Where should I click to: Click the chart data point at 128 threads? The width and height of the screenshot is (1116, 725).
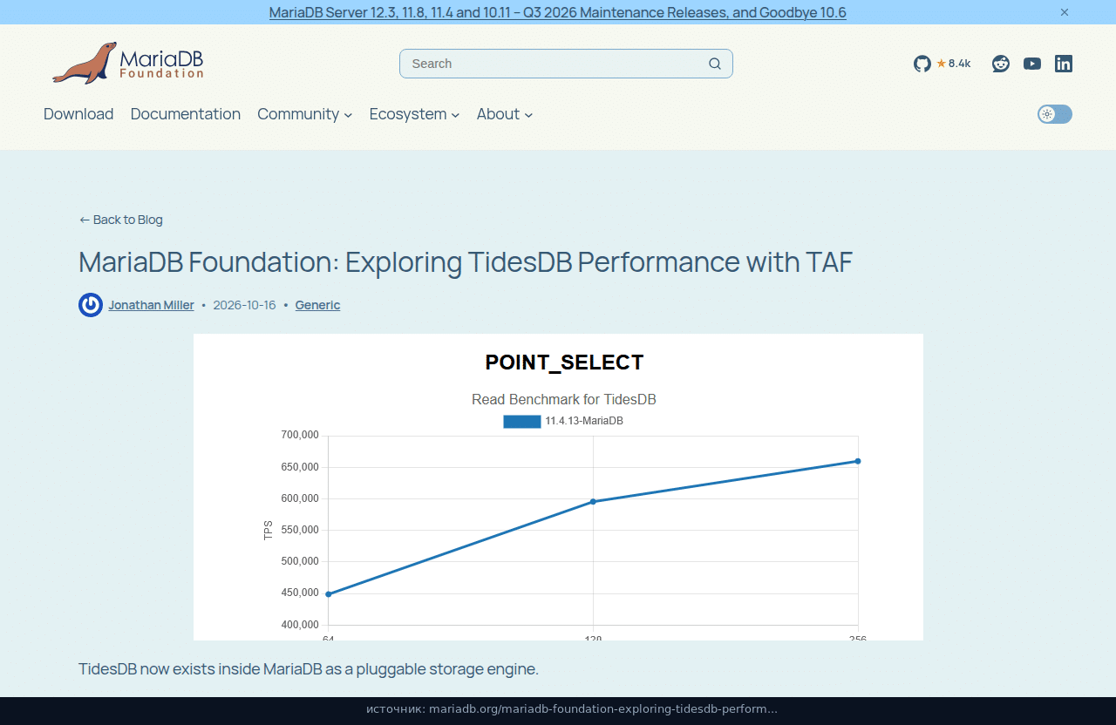(593, 501)
